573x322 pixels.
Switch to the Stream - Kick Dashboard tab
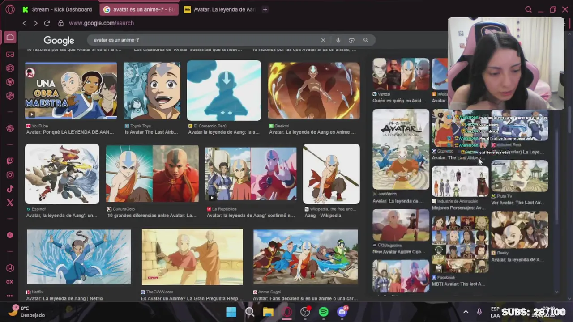[57, 9]
